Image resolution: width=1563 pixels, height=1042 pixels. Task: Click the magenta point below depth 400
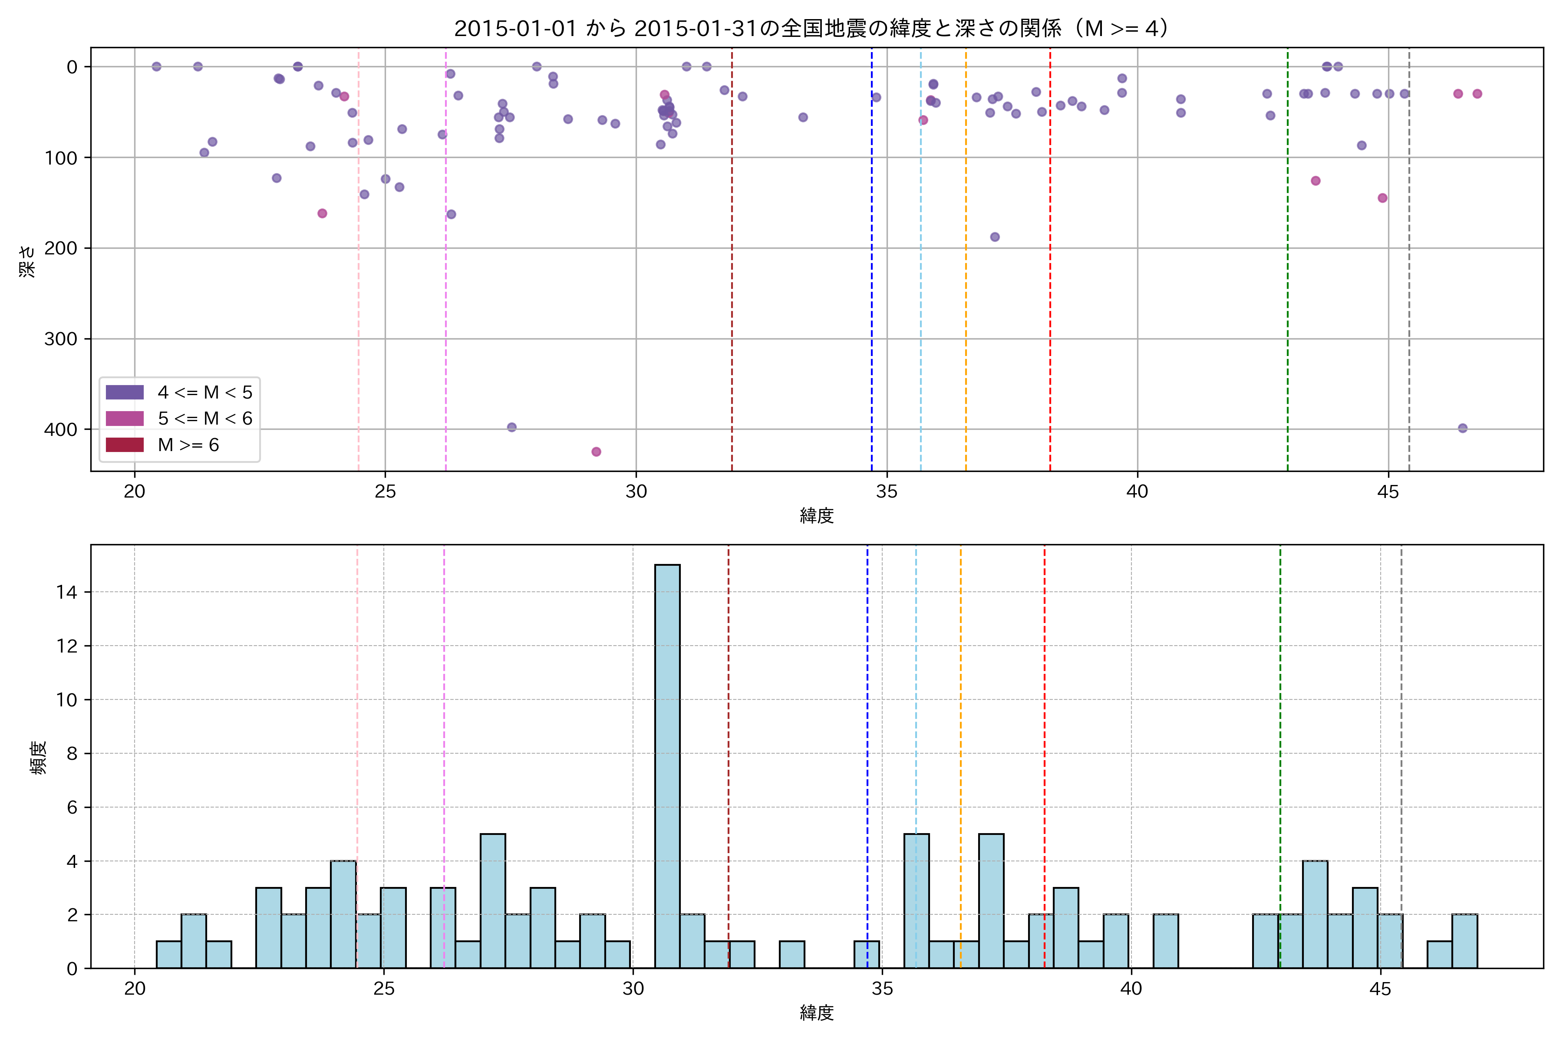tap(596, 452)
